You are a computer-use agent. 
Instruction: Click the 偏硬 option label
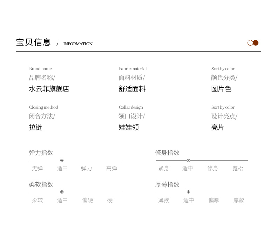pos(87,200)
